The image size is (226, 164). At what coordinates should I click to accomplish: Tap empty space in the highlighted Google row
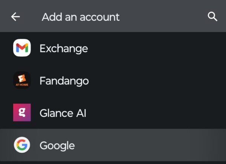coord(158,146)
